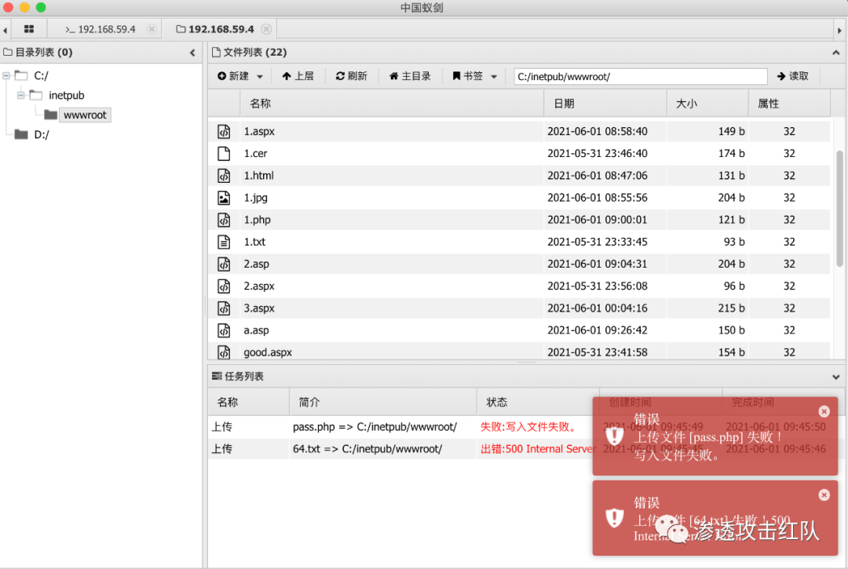Viewport: 848px width, 569px height.
Task: Click the Task description (简介) column header
Action: pos(383,402)
